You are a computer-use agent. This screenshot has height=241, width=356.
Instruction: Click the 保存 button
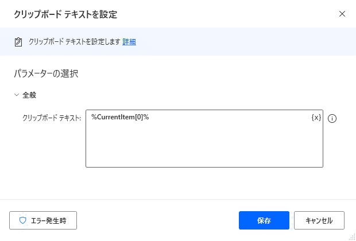tap(264, 220)
